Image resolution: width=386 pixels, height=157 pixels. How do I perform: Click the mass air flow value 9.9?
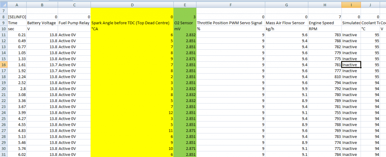pyautogui.click(x=286, y=88)
